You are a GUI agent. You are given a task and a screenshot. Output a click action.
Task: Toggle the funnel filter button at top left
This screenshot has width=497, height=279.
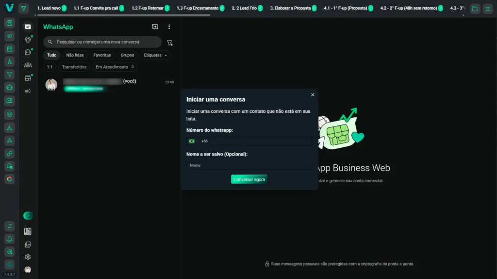pos(24,8)
